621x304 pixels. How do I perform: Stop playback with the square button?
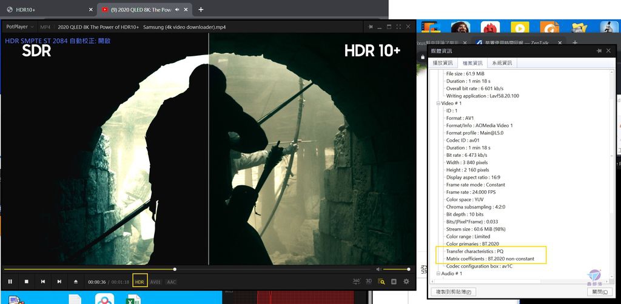27,282
